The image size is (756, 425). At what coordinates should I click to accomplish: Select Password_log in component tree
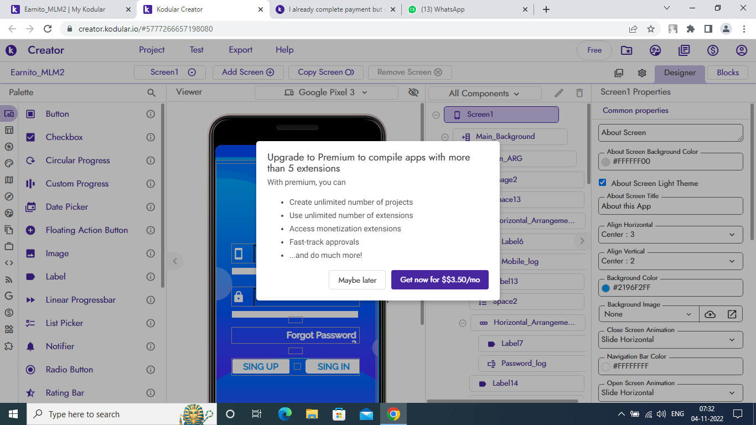tap(531, 363)
